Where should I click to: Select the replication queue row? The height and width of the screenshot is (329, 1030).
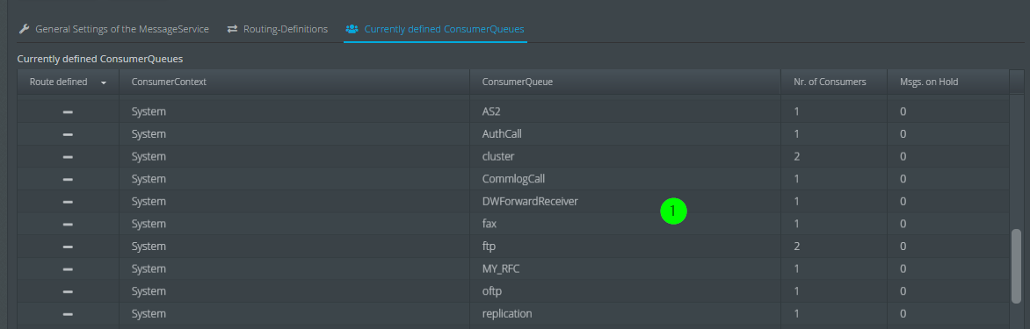513,313
